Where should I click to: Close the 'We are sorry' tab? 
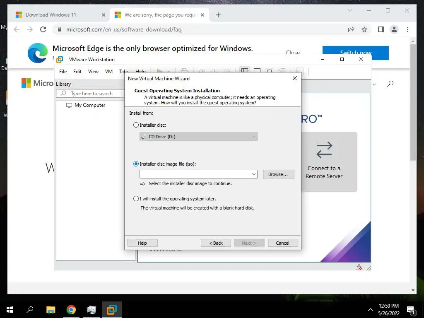point(202,15)
